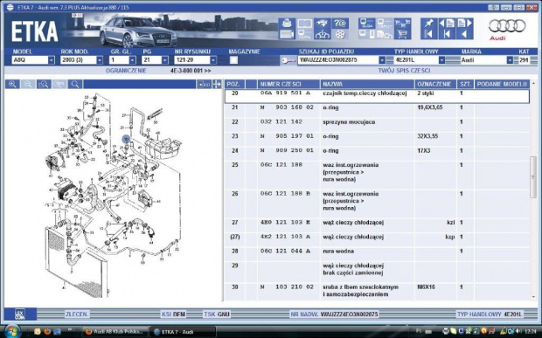
Task: Open the MODEL dropdown showing A8Q
Action: pyautogui.click(x=33, y=60)
